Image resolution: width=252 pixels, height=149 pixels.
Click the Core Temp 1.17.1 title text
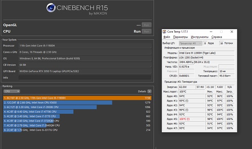tap(177, 32)
